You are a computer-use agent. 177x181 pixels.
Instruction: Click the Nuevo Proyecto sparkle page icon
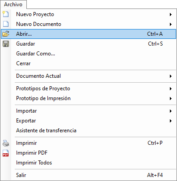(x=6, y=14)
